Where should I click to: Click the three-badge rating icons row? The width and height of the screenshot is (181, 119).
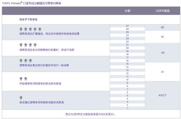[26, 61]
